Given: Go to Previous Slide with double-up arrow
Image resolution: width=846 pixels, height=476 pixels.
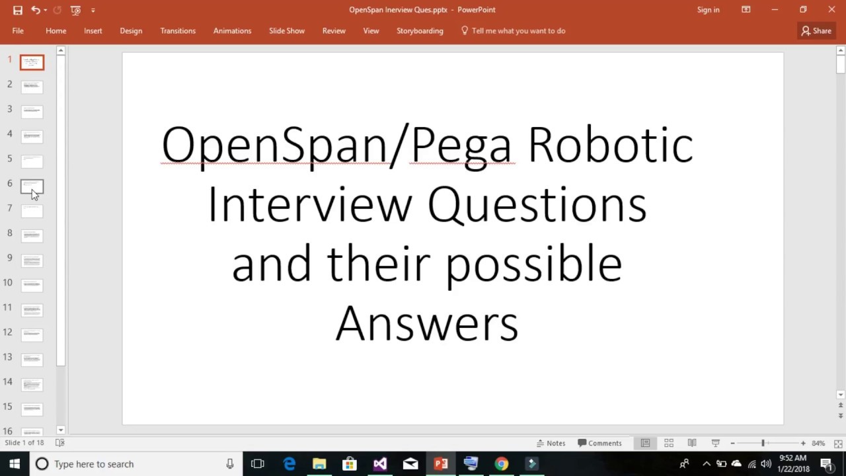Looking at the screenshot, I should click(840, 405).
